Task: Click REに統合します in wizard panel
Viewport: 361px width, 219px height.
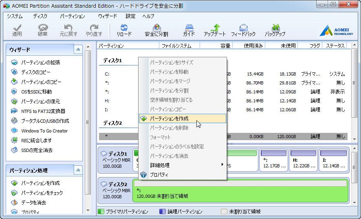Action: pyautogui.click(x=31, y=141)
